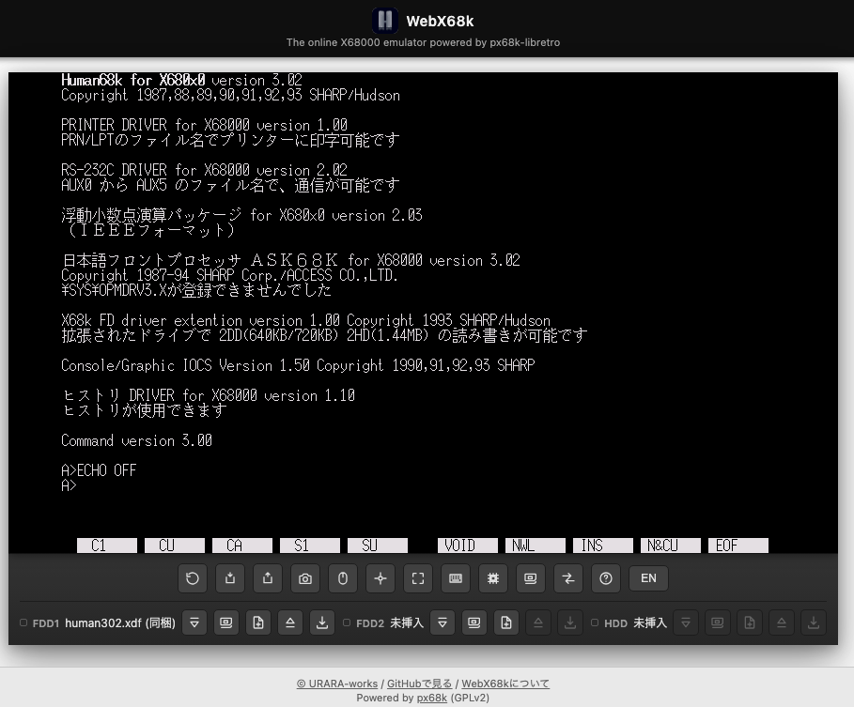854x707 pixels.
Task: Click the 'Console/Graphic IOCS Version 1.50' line
Action: [x=298, y=365]
